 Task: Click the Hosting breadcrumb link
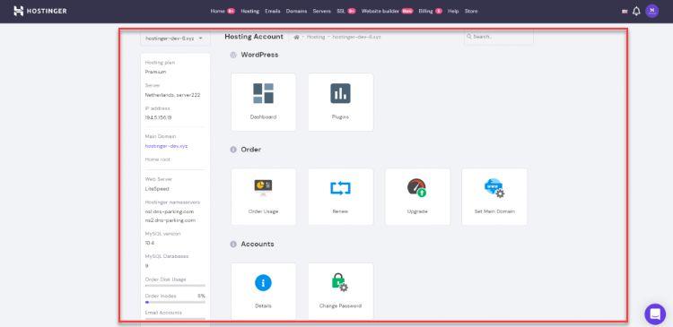[x=316, y=38]
